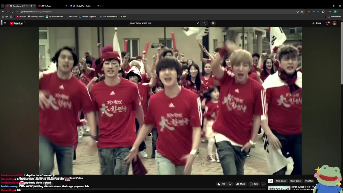This screenshot has height=193, width=343.
Task: Install app icon in address bar
Action: point(297,12)
